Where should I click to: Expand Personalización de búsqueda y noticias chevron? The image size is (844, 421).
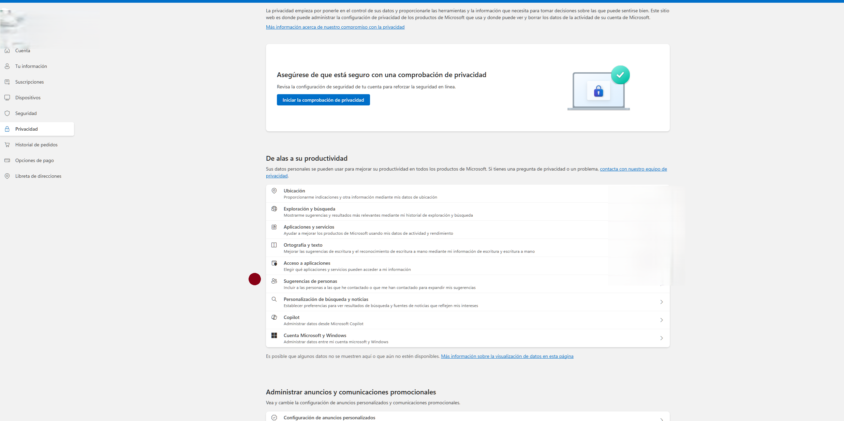coord(661,302)
